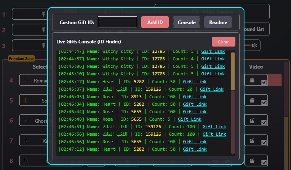Click the Sound List button in background
291x170 pixels.
(254, 29)
